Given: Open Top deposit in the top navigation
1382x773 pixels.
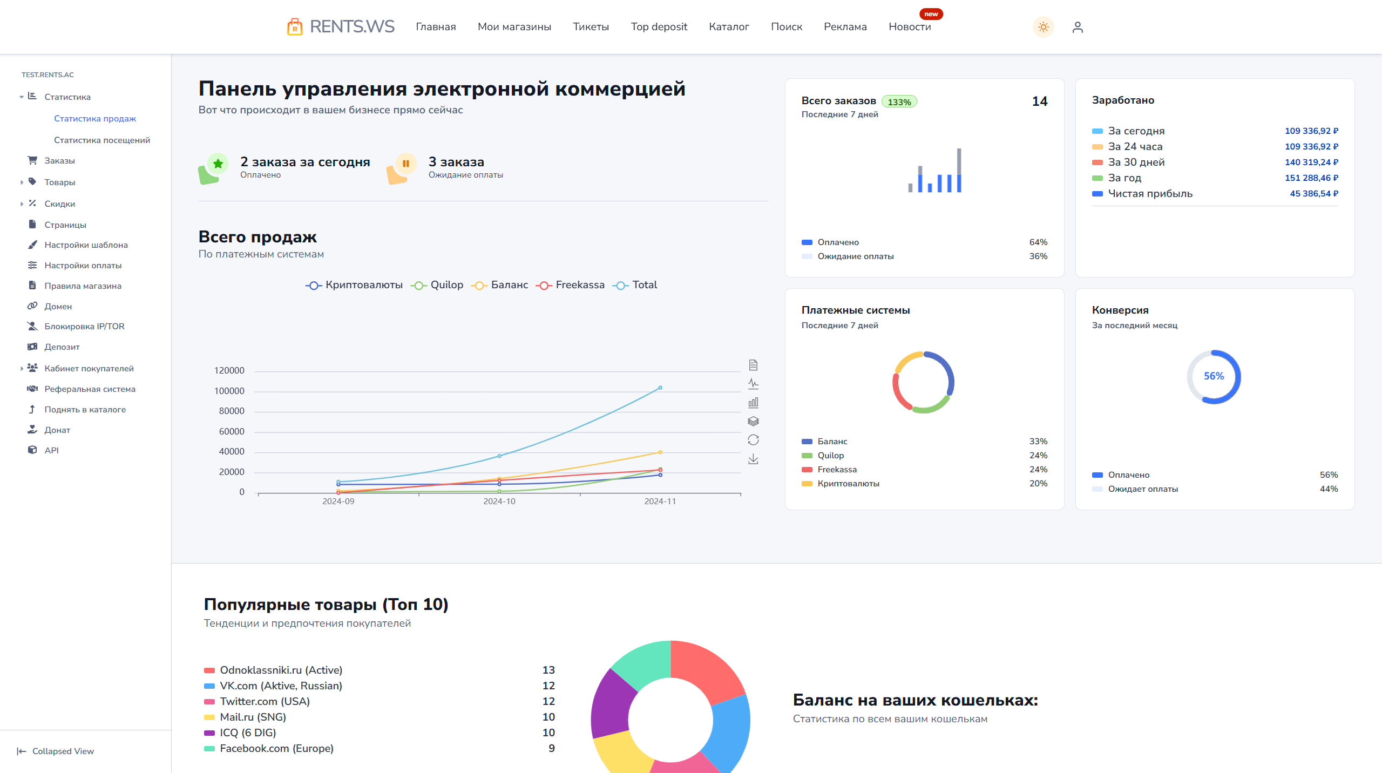Looking at the screenshot, I should point(659,26).
